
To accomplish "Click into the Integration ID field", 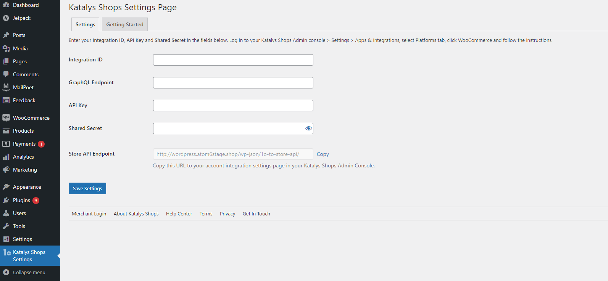I will coord(233,60).
